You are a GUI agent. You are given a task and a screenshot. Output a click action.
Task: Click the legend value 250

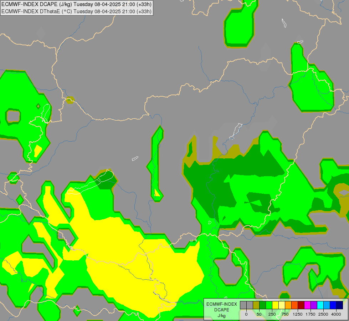pyautogui.click(x=272, y=314)
